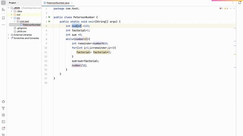Viewport: 243px width, 136px height.
Task: Select the JAVA.iml file
Action: pos(21,31)
